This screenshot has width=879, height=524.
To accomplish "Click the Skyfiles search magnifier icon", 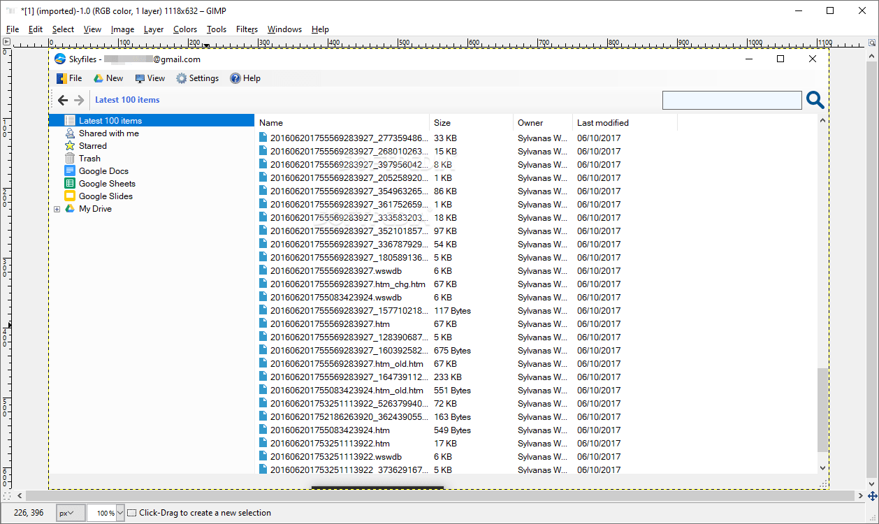I will point(815,100).
